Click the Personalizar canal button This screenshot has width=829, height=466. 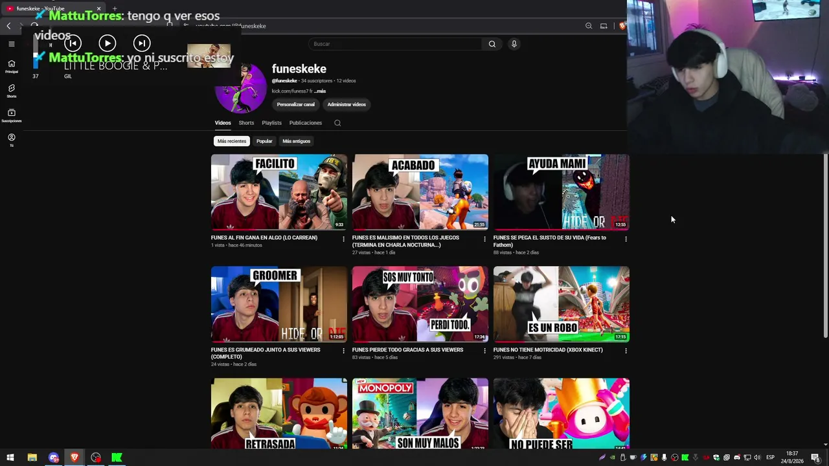296,104
